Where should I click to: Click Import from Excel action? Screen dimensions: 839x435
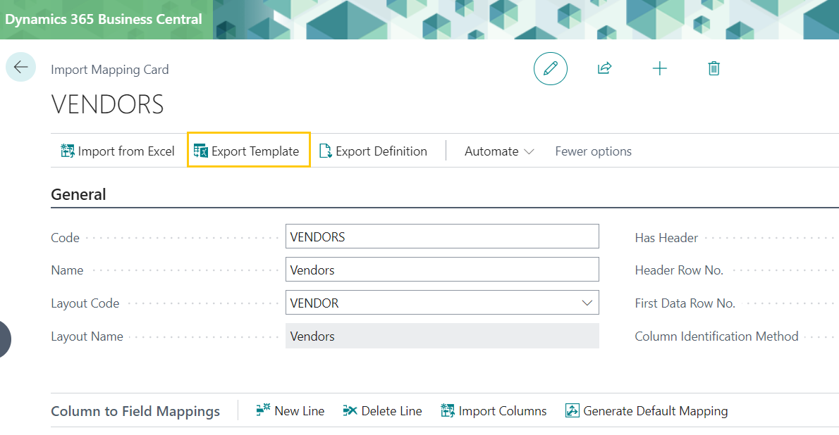pyautogui.click(x=118, y=151)
